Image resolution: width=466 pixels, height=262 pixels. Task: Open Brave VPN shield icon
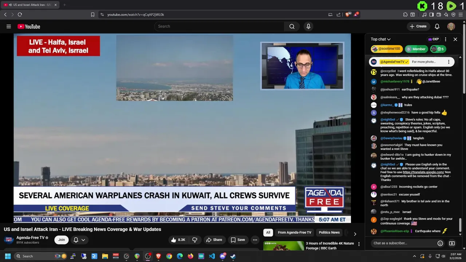[x=453, y=15]
